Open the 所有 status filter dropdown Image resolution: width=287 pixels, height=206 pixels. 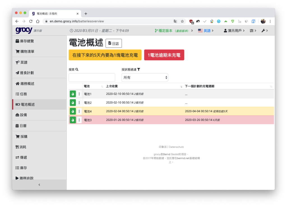pos(145,77)
